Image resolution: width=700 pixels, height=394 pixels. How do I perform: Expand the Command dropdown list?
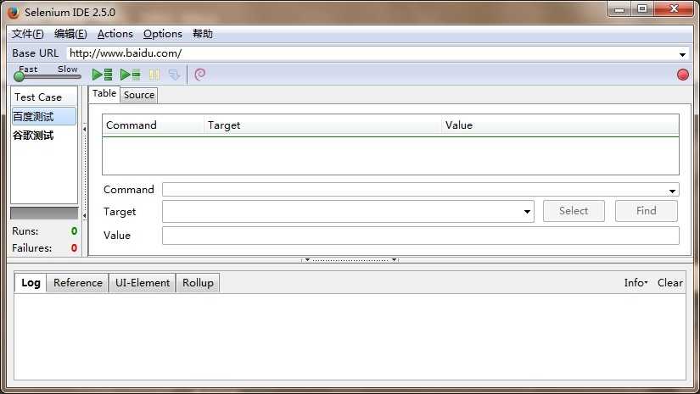tap(672, 191)
